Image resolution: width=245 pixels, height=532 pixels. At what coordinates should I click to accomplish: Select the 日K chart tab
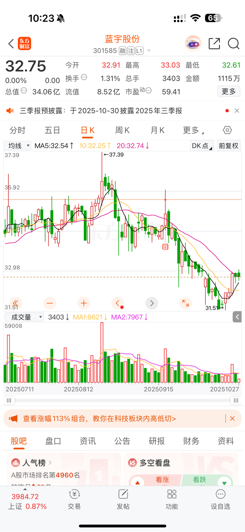(87, 130)
